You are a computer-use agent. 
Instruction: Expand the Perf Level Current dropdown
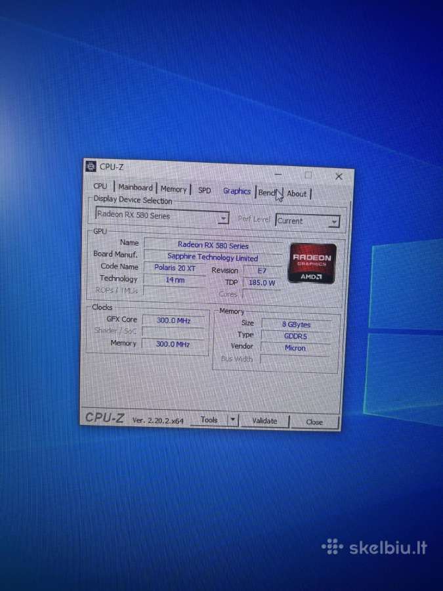[308, 221]
